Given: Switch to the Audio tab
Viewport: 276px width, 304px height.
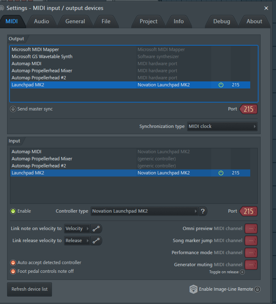Looking at the screenshot, I should [42, 21].
